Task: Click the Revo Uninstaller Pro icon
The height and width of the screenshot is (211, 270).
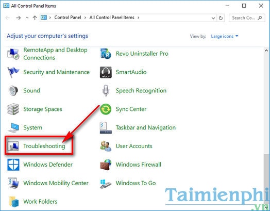Action: (106, 54)
